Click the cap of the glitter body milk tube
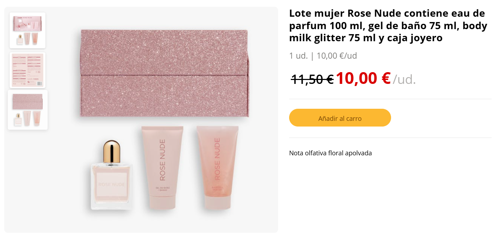 tap(217, 203)
